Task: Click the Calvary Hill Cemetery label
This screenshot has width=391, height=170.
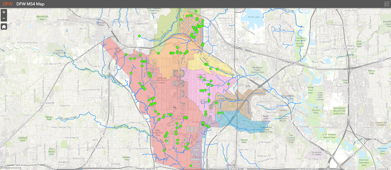Action: point(381,125)
